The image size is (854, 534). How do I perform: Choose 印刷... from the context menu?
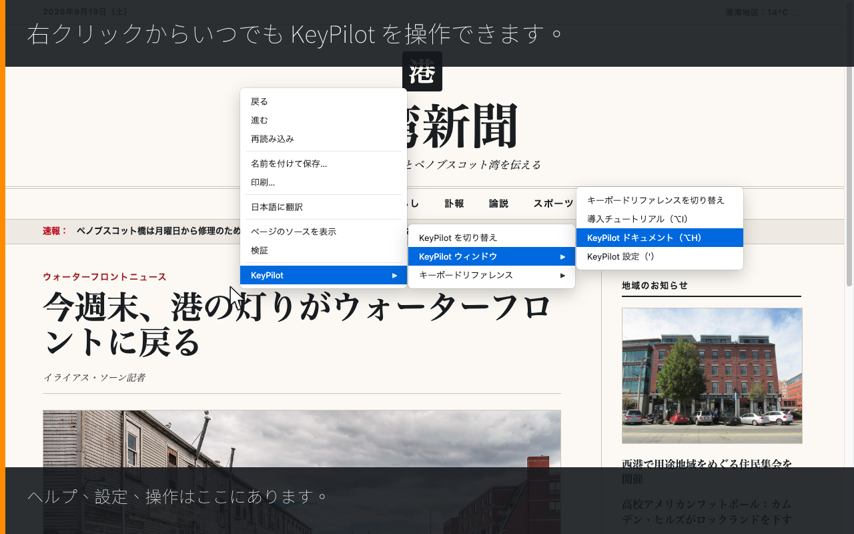[324, 182]
